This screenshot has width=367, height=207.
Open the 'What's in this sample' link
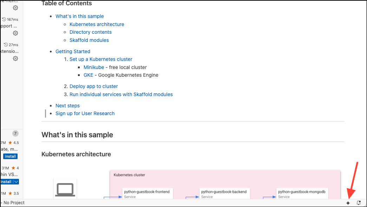[79, 16]
